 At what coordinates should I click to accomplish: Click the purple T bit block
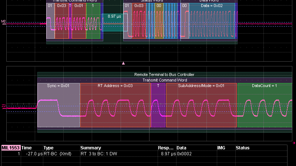click(x=158, y=105)
